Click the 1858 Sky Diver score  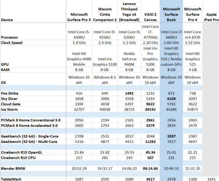pyautogui.click(x=79, y=99)
